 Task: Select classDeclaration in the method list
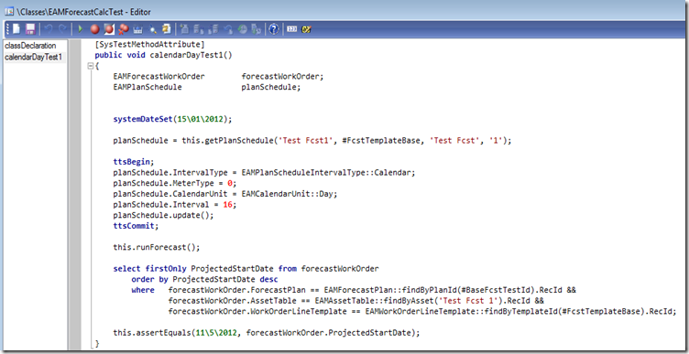click(30, 45)
